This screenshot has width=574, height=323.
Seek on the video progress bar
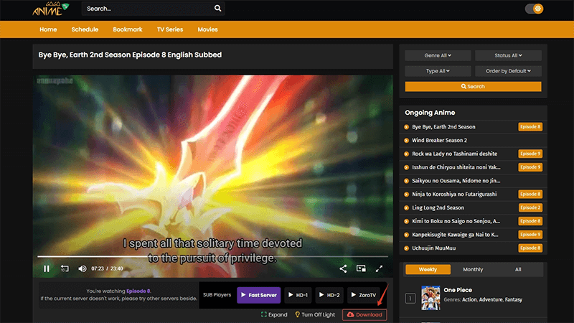212,256
